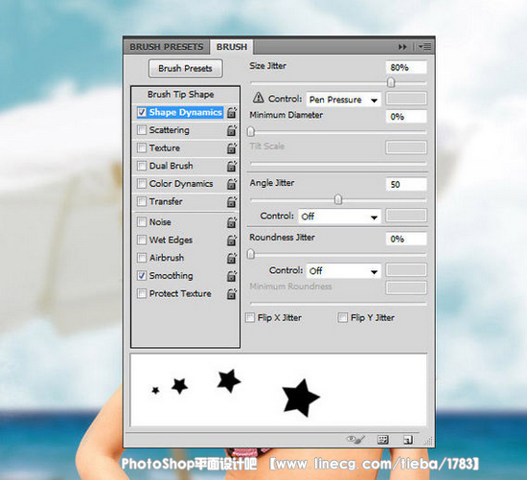The image size is (527, 480).
Task: Enable the Dual Brush checkbox
Action: (142, 166)
